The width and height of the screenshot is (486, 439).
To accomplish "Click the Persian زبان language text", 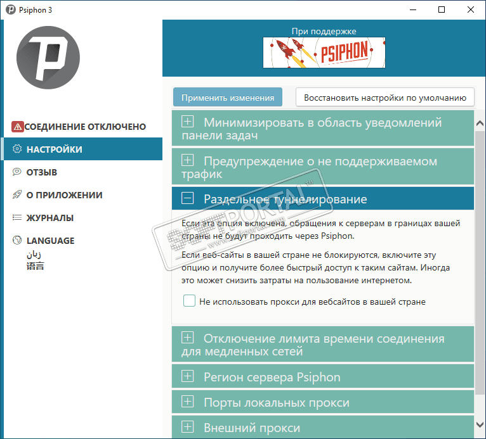I will click(34, 254).
